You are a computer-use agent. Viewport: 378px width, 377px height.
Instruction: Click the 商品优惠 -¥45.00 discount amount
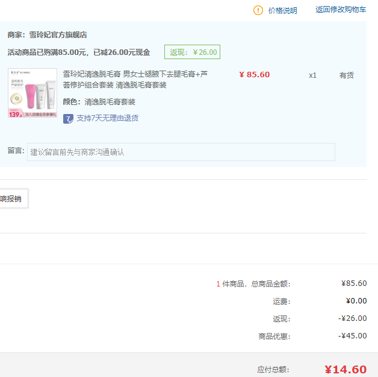pyautogui.click(x=352, y=336)
